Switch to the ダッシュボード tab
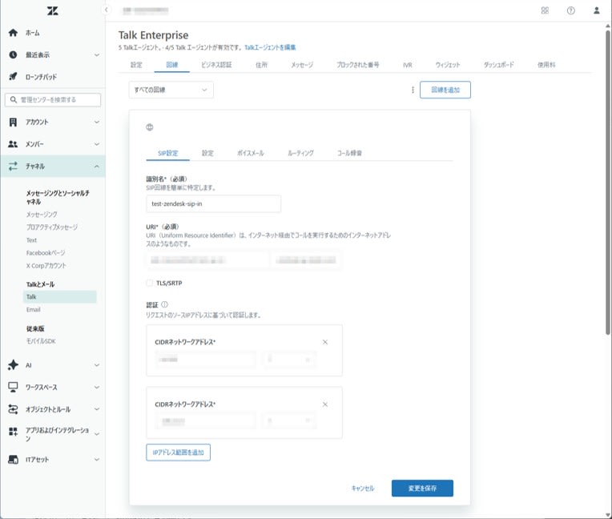 coord(499,65)
